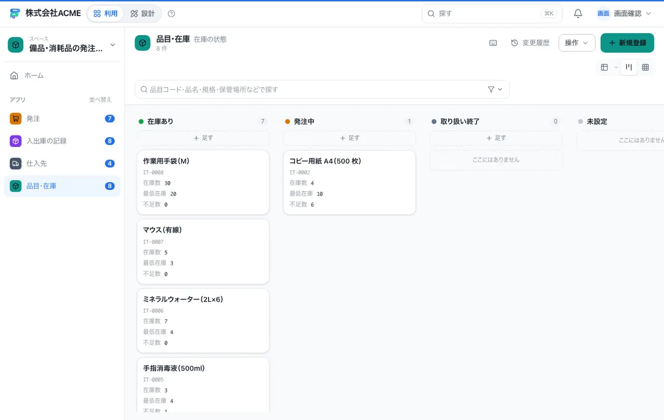The width and height of the screenshot is (664, 420).
Task: Open the filter funnel options
Action: [495, 89]
